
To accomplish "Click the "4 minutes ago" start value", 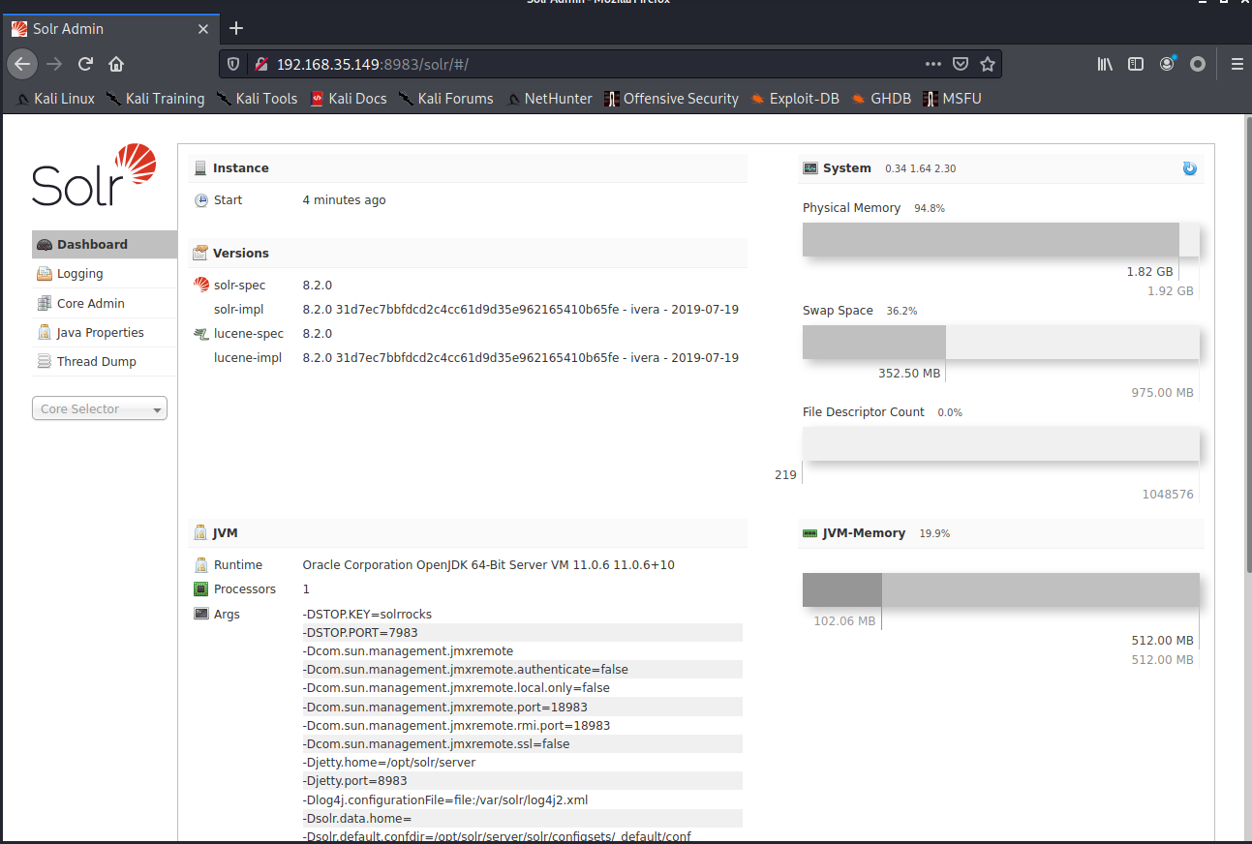I will (344, 200).
